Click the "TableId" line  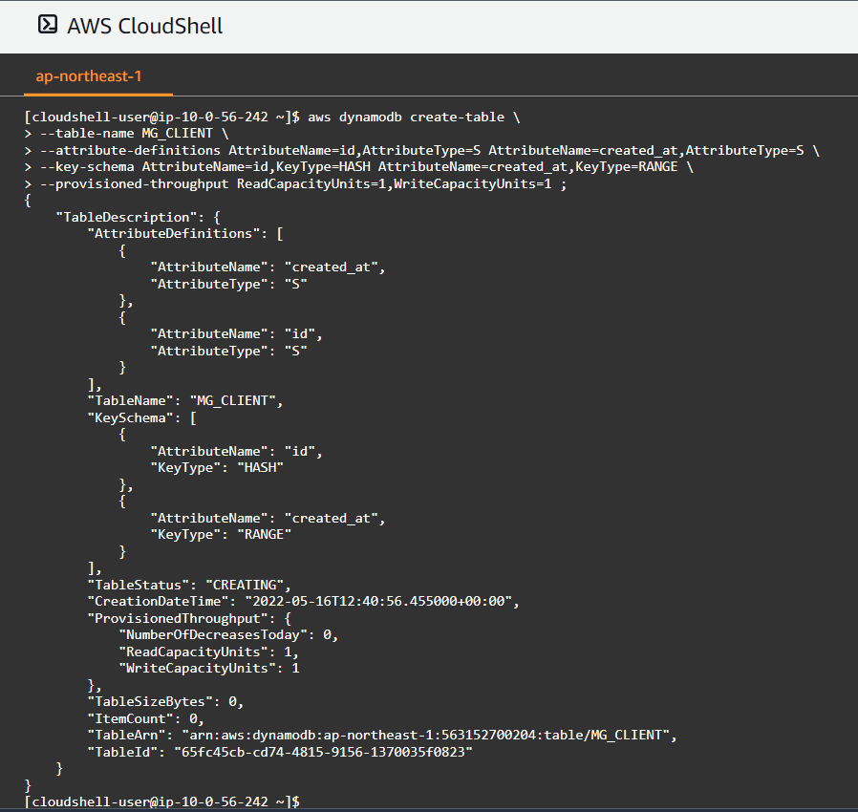tap(280, 752)
